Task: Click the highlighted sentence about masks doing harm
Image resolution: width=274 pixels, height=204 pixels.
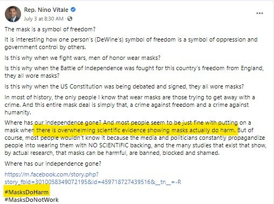Action: [136, 130]
